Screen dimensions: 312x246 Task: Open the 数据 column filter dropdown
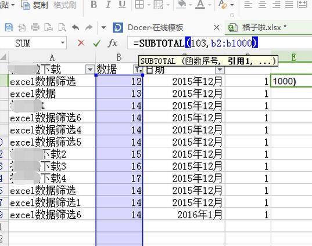138,70
